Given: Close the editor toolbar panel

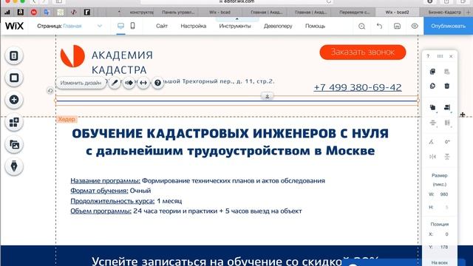Looking at the screenshot, I should [451, 56].
